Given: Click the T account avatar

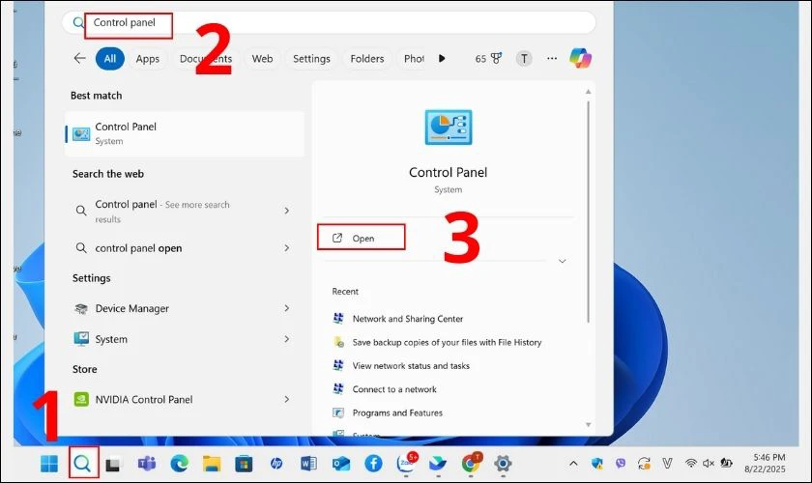Looking at the screenshot, I should point(524,59).
